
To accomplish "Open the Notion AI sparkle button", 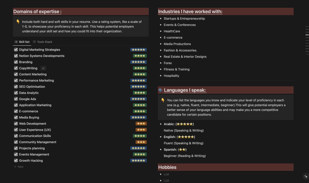I will [x=305, y=177].
